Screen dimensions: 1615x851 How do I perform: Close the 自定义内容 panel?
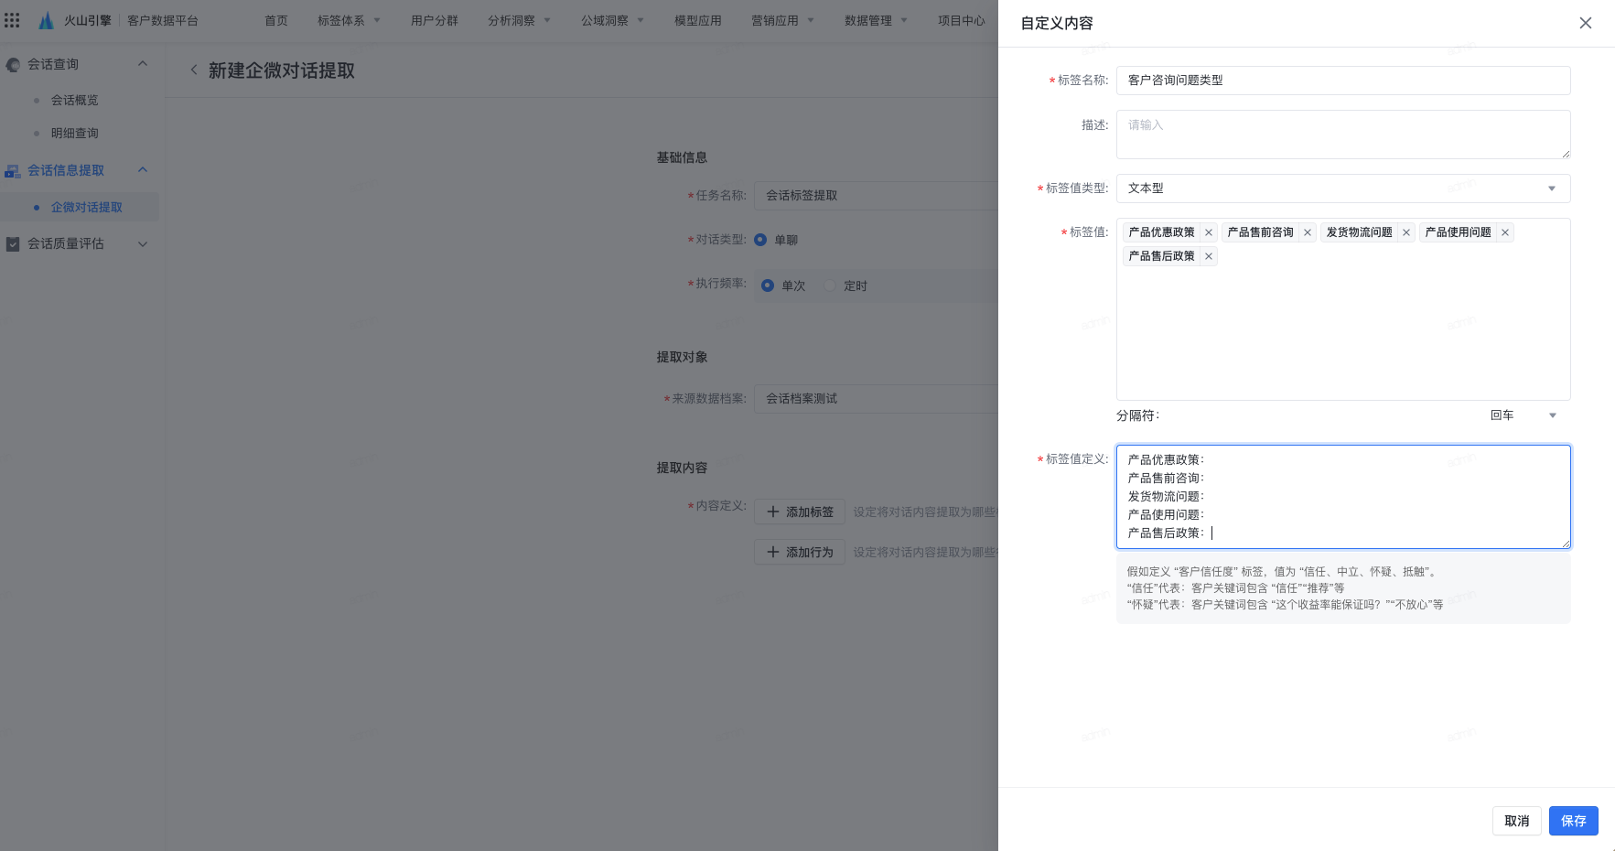click(x=1586, y=23)
